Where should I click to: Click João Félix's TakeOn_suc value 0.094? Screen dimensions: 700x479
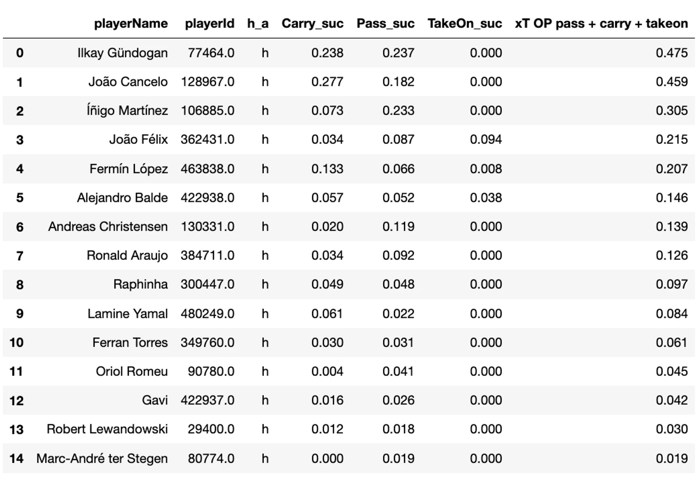tap(486, 140)
